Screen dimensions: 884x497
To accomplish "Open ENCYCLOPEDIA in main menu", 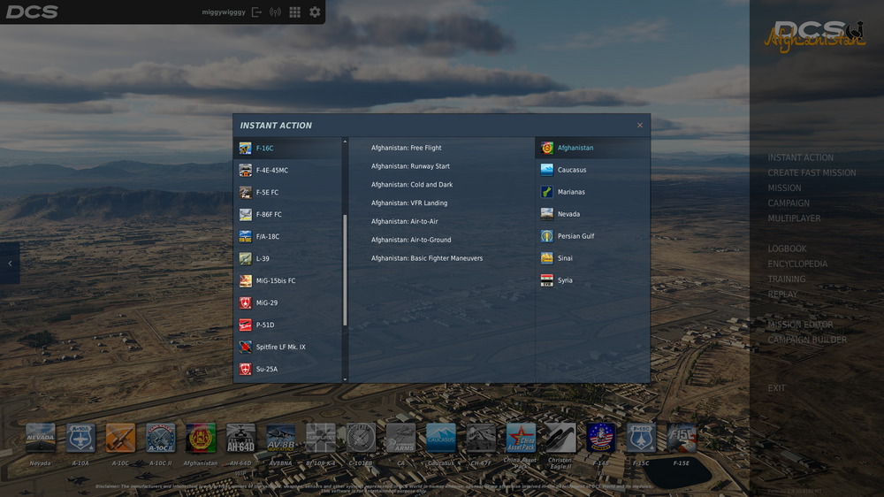I will coord(797,264).
